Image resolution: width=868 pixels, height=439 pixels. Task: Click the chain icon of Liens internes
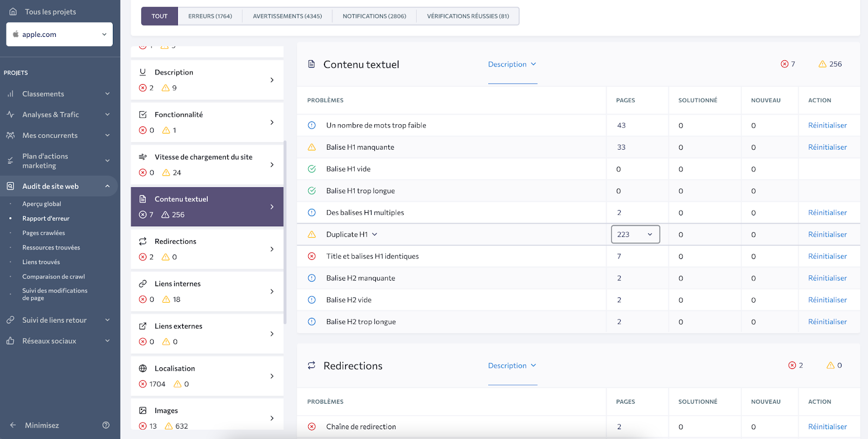click(143, 284)
